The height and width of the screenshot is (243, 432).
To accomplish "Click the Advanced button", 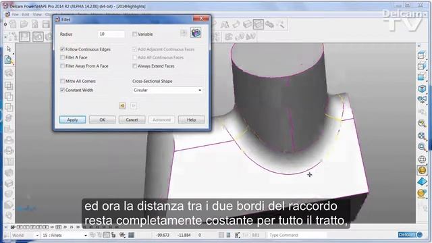I will coord(162,119).
